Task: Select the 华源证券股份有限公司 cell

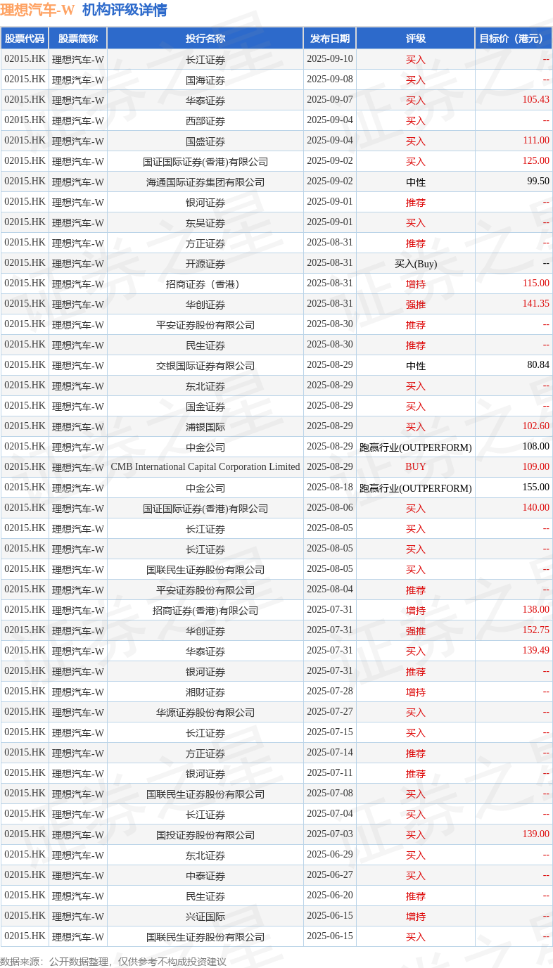Action: (x=205, y=713)
